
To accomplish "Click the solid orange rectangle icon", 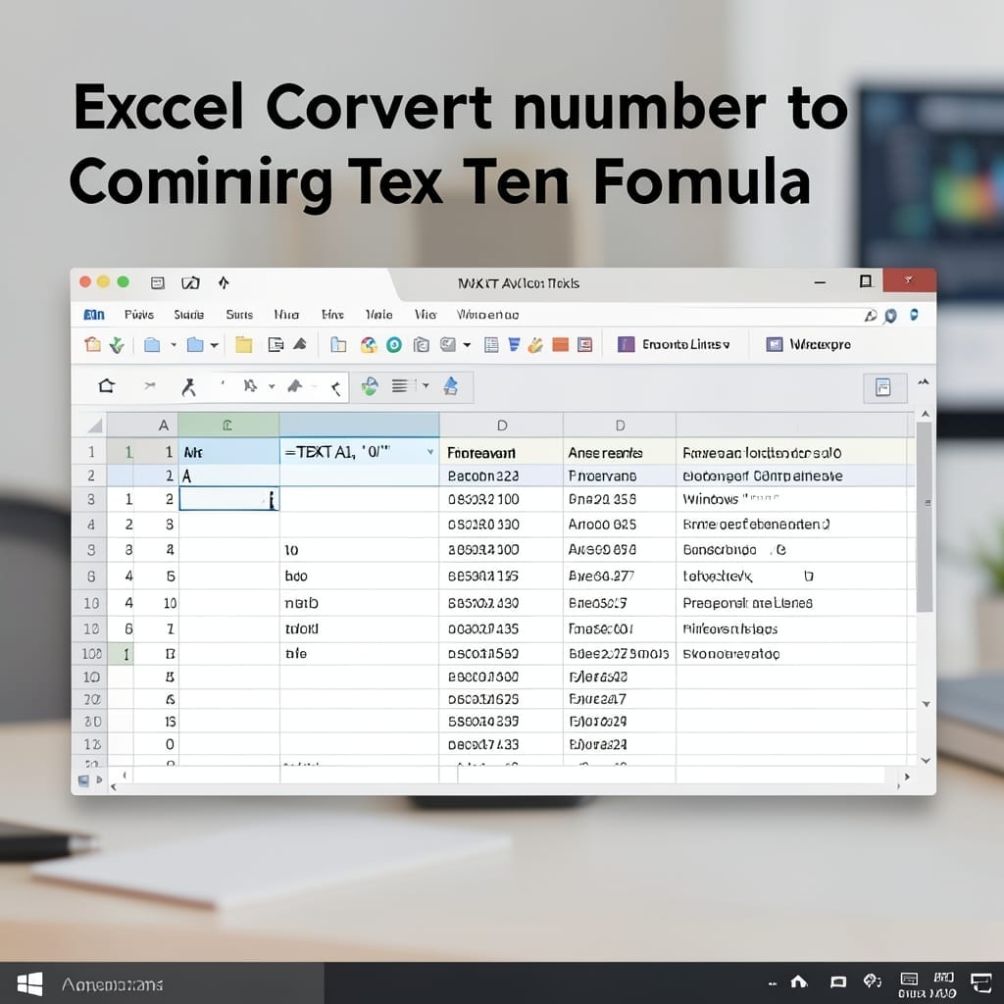I will tap(560, 345).
